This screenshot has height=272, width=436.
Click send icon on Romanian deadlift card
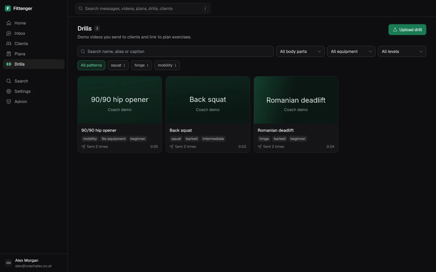[x=260, y=147]
